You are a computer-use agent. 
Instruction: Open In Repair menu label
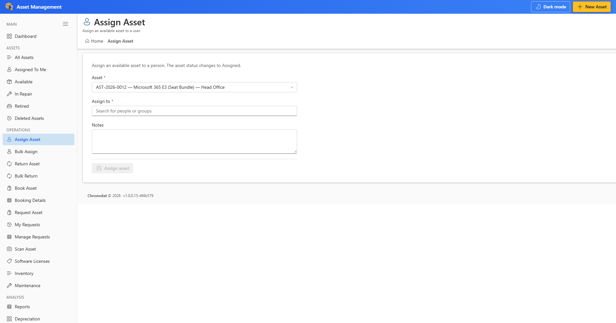[23, 94]
